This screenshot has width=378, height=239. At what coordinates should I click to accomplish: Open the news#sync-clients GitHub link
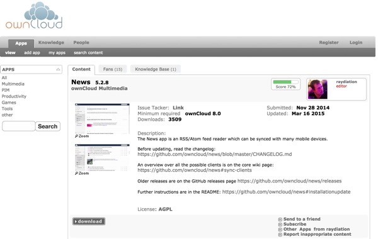[x=195, y=170]
